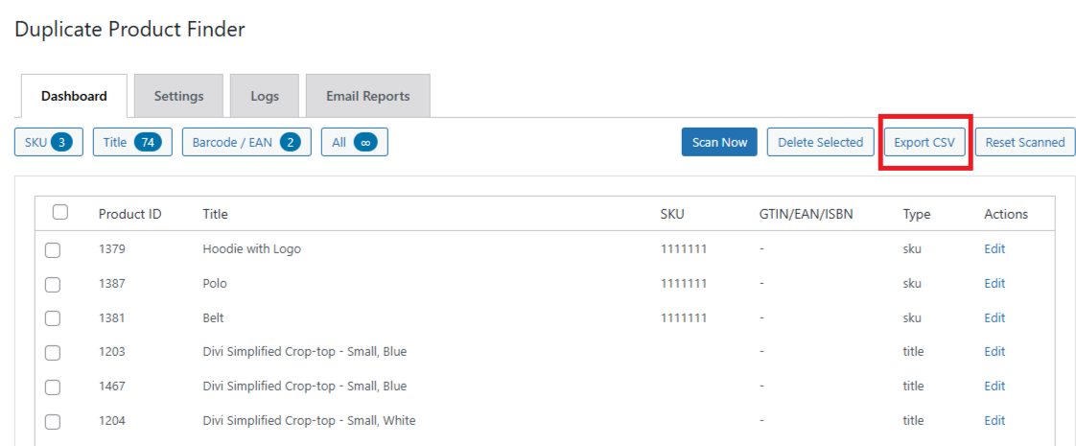Open the Logs tab
1076x446 pixels.
point(265,96)
